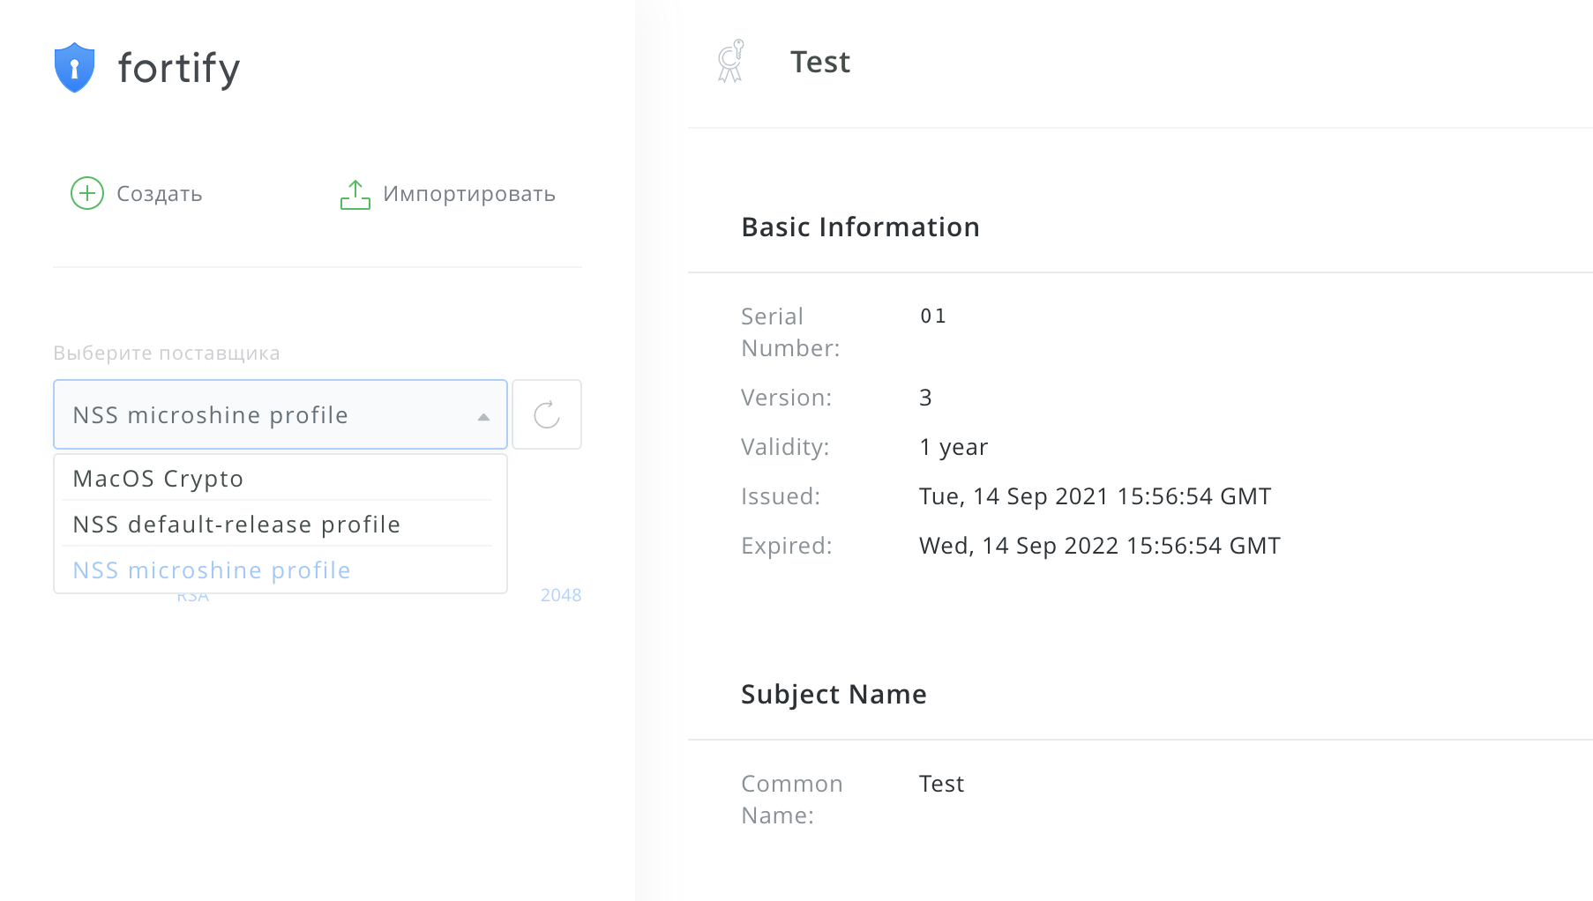This screenshot has height=901, width=1593.
Task: Click the upload icon beside Импортировать
Action: [355, 193]
